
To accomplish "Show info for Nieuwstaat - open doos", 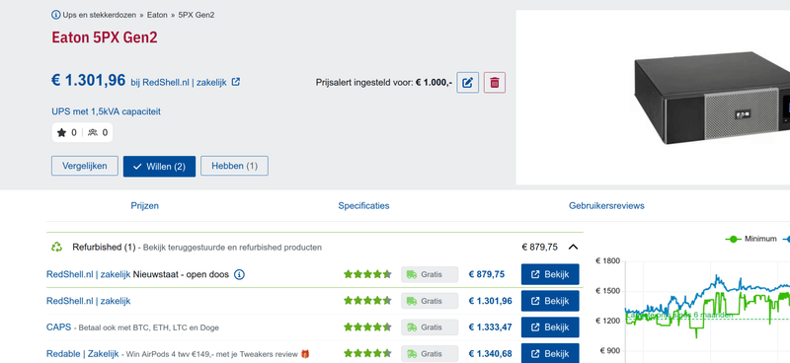I will click(x=240, y=275).
